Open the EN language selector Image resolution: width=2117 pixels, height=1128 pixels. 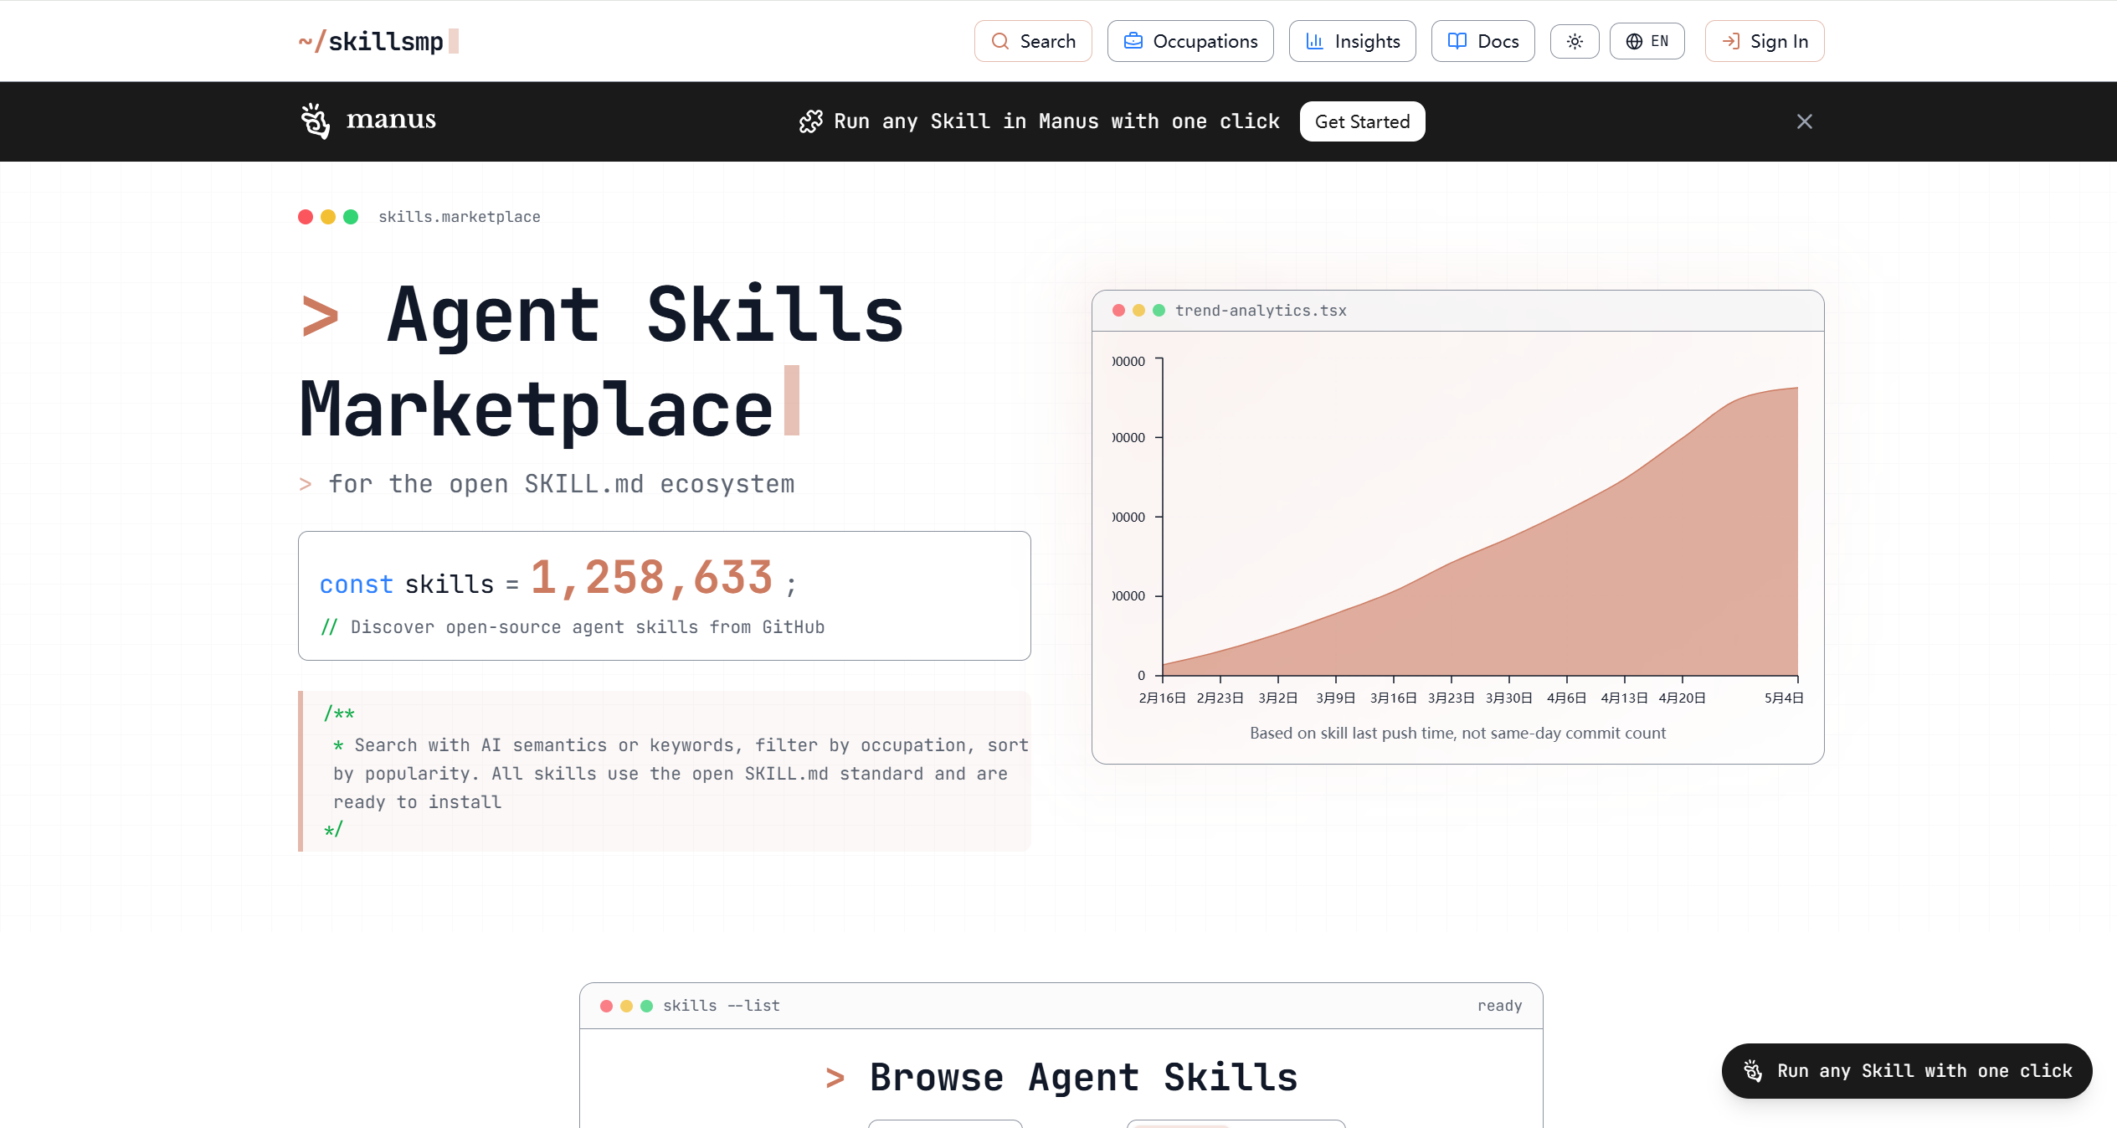[1647, 41]
